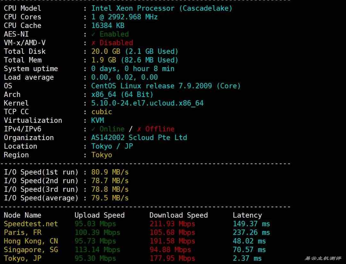The height and width of the screenshot is (264, 346).
Task: Click the Singapore, SG upload speed 113.14 Mbps
Action: (97, 250)
